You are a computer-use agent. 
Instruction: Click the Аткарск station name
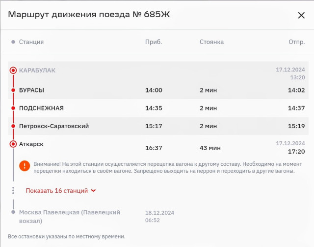[x=31, y=144]
